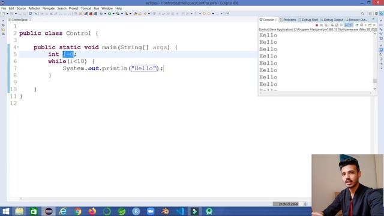Open the File menu

pyautogui.click(x=4, y=8)
